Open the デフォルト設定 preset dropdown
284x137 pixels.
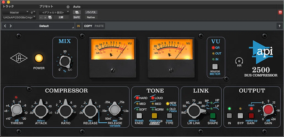(54, 12)
